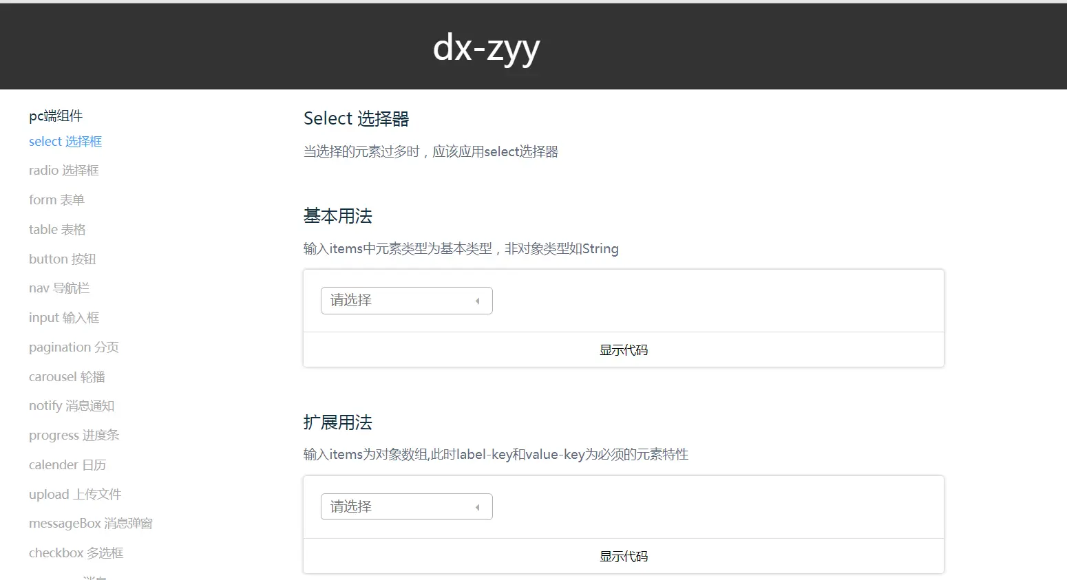Open nav 导航栏 sidebar item
1067x580 pixels.
click(59, 288)
